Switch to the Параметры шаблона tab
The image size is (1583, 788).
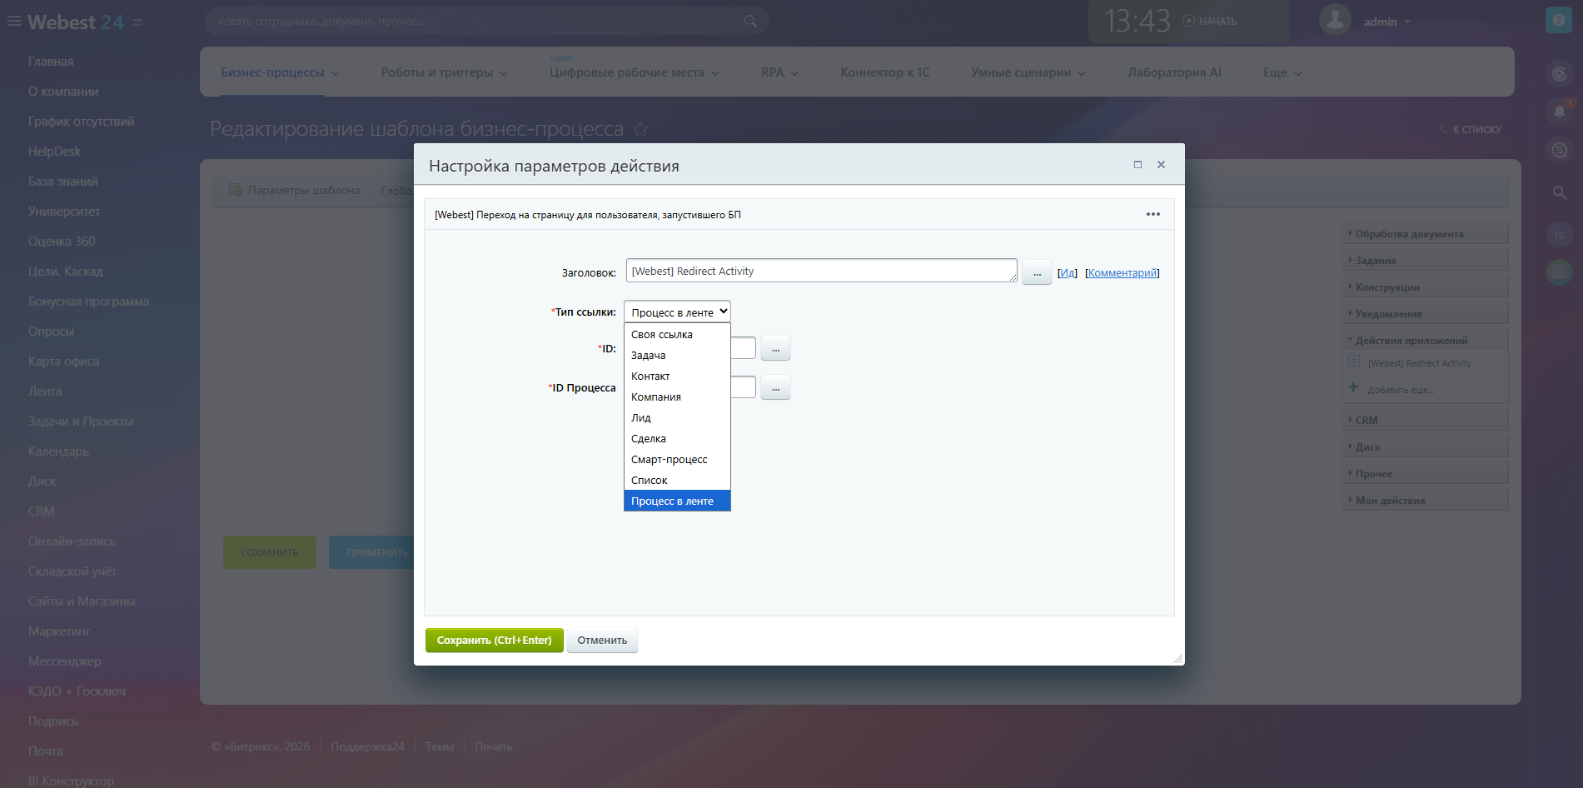[304, 190]
